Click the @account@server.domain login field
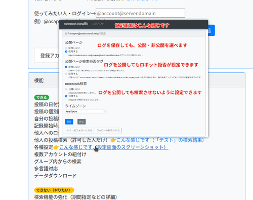Screen dimensions: 253x200 click(x=140, y=13)
